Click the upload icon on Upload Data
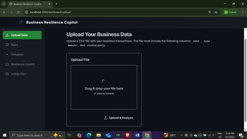Screen dimensions: 247x139 click(x=7, y=35)
